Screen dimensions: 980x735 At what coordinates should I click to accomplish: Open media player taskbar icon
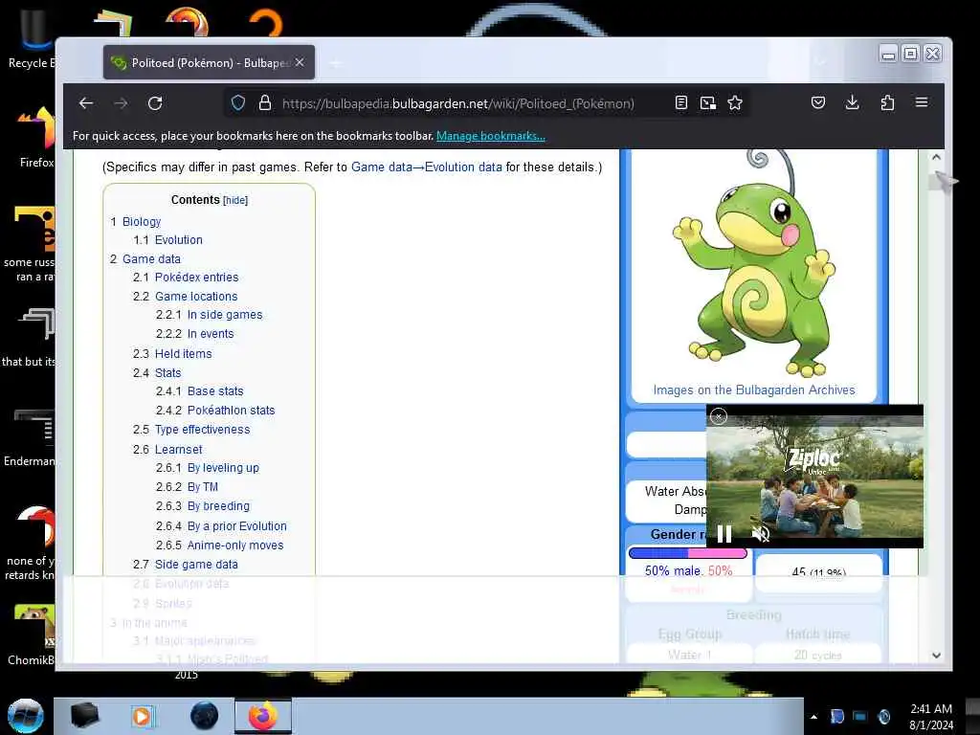tap(142, 716)
